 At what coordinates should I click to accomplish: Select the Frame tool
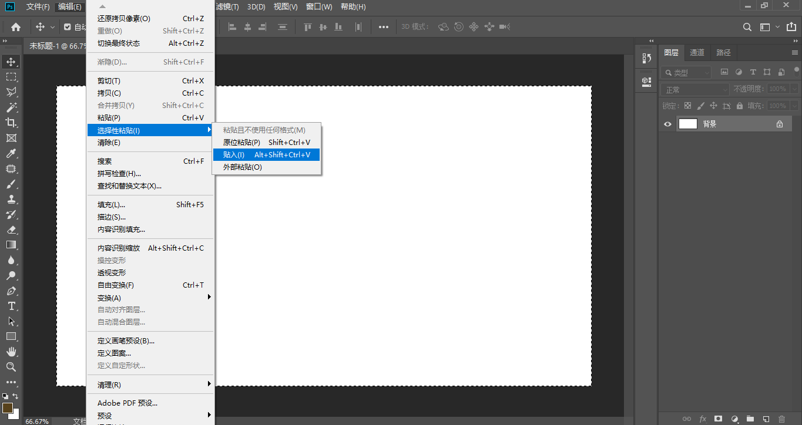[11, 138]
